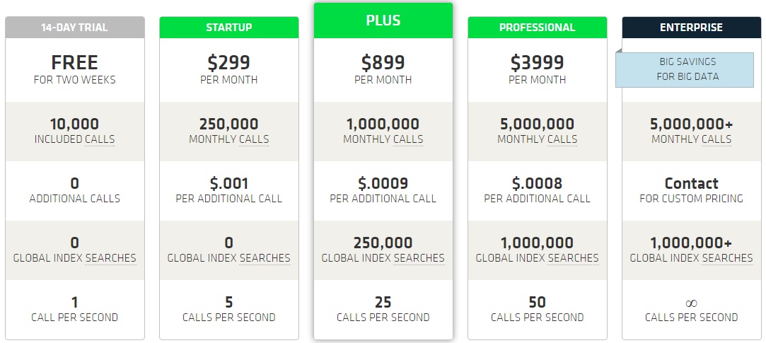The height and width of the screenshot is (343, 766).
Task: Click SEARCHES link under 1,000,000+ Enterprise
Action: click(727, 258)
